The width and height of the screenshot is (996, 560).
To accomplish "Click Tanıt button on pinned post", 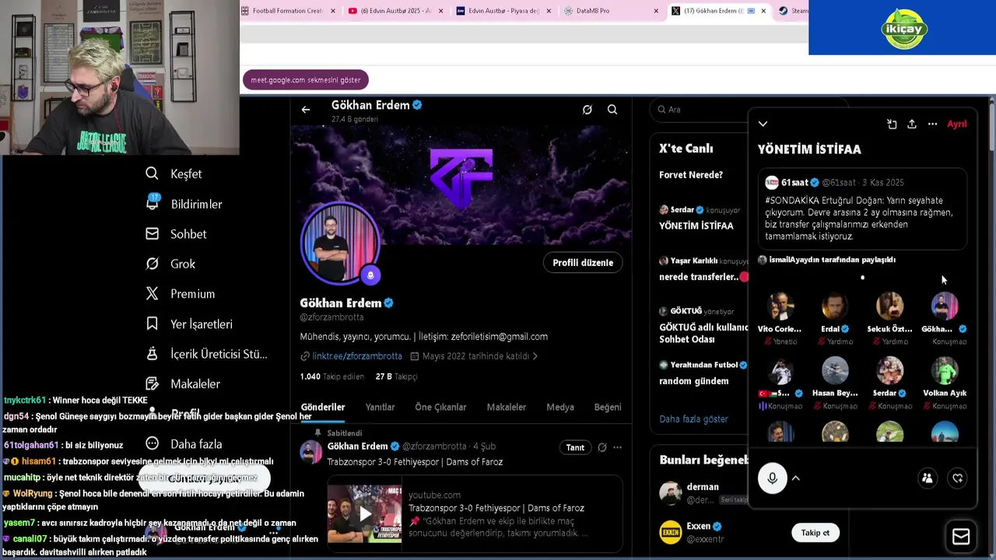I will (575, 447).
